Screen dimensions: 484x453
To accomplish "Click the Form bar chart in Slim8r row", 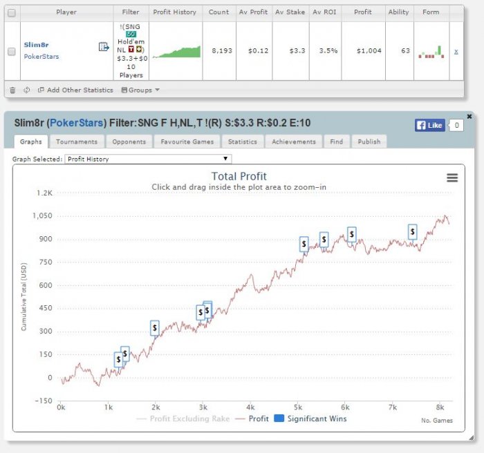I will pos(431,52).
